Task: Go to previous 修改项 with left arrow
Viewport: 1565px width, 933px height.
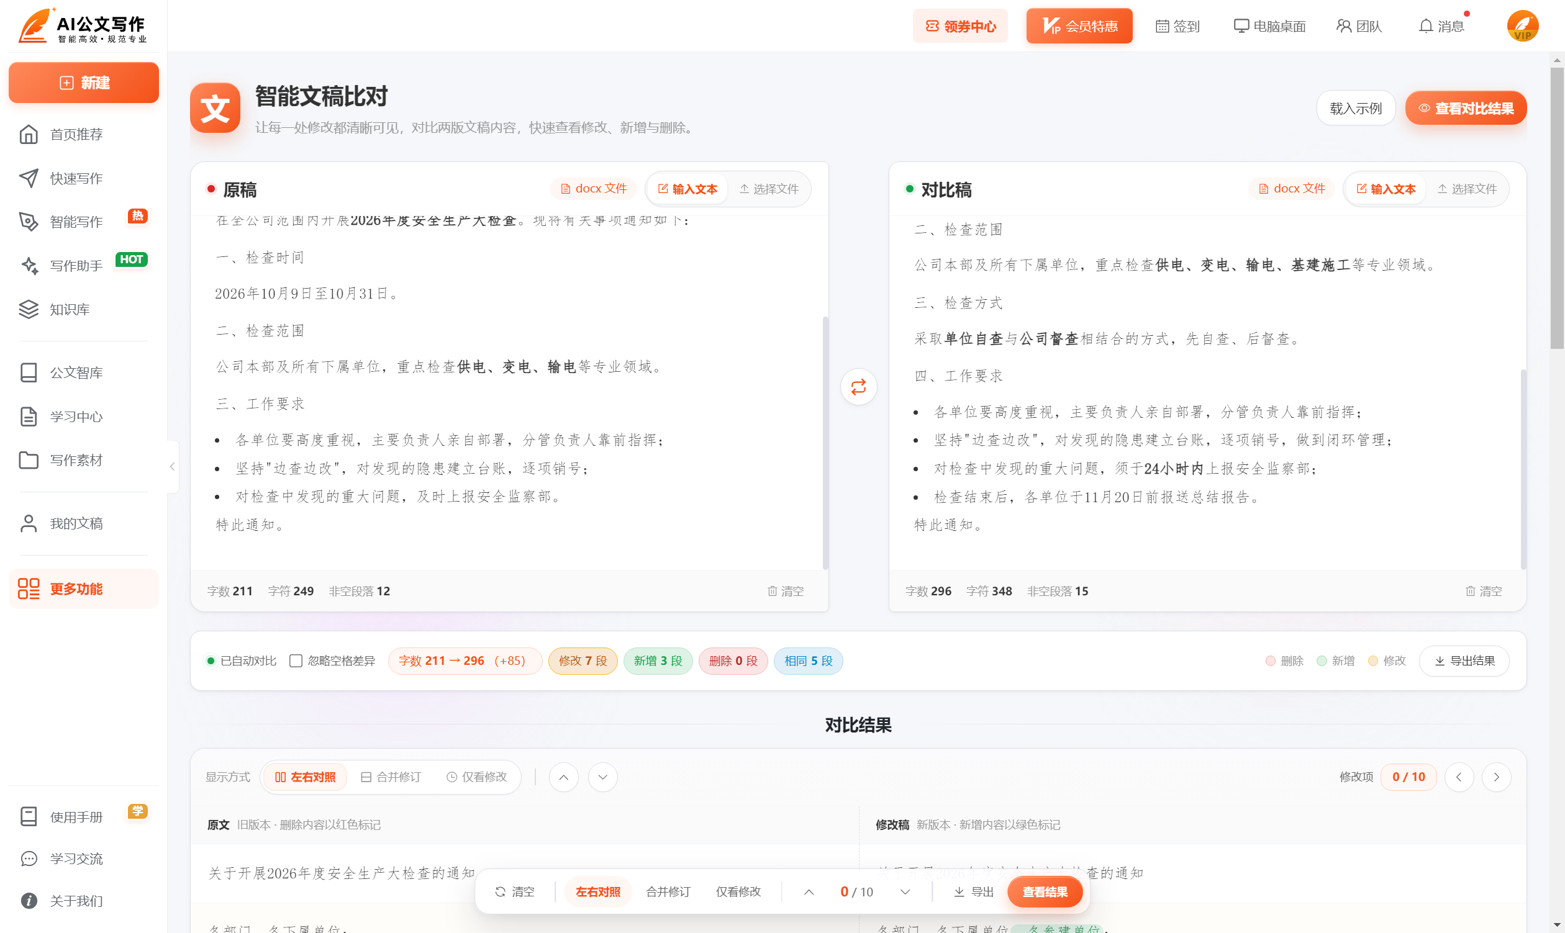Action: pyautogui.click(x=1459, y=777)
